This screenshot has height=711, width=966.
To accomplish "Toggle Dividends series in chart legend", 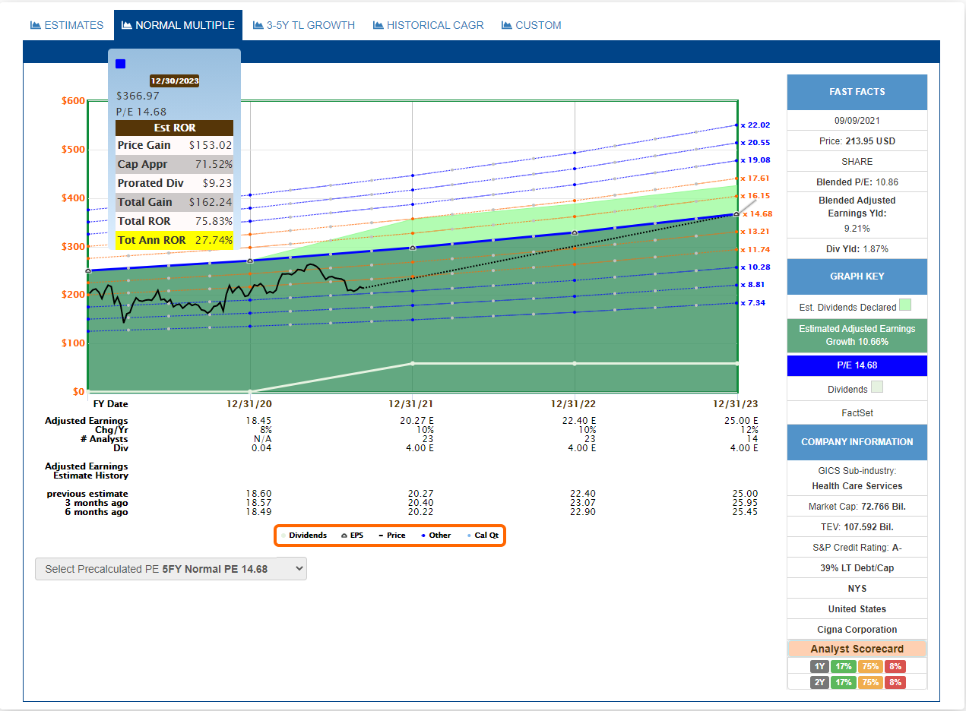I will click(304, 536).
